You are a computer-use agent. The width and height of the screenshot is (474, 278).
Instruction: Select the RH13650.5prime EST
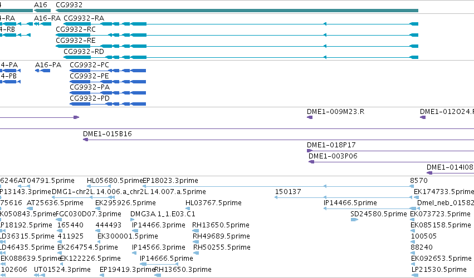click(196, 231)
